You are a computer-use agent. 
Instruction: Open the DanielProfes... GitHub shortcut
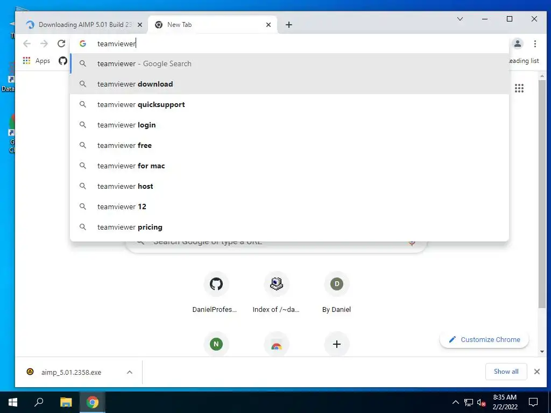pyautogui.click(x=216, y=292)
